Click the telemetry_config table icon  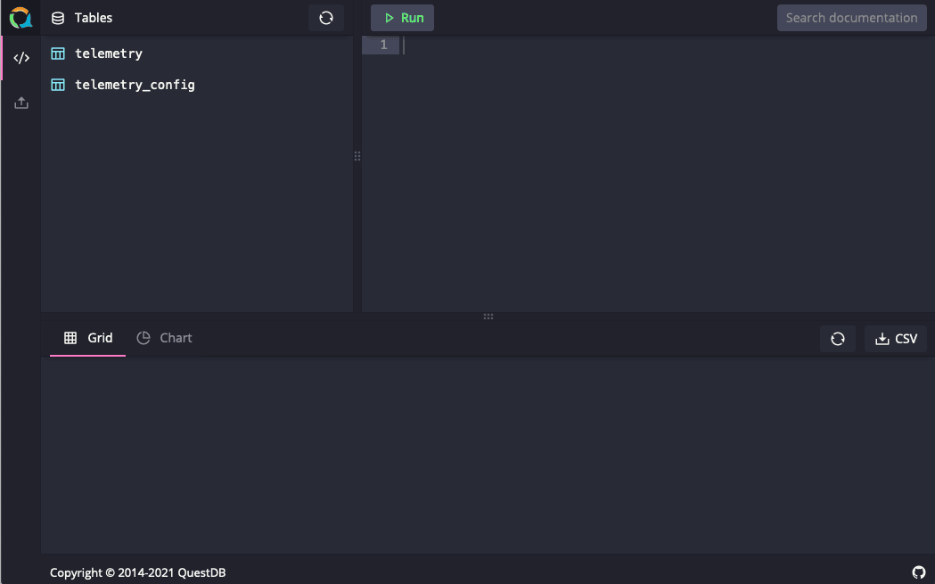click(58, 85)
